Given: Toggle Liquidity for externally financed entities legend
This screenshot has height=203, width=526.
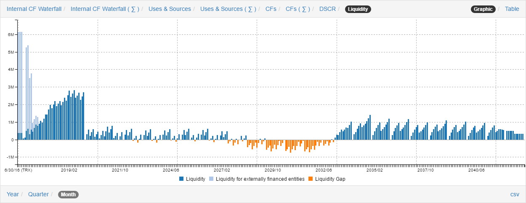Looking at the screenshot, I should [260, 179].
